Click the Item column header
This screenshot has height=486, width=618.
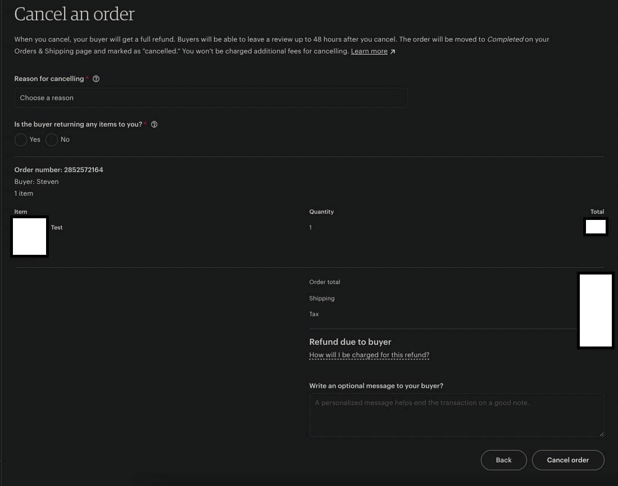tap(20, 211)
